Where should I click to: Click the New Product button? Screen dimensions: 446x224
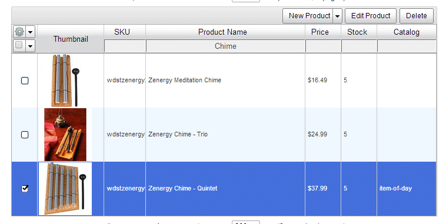(308, 16)
